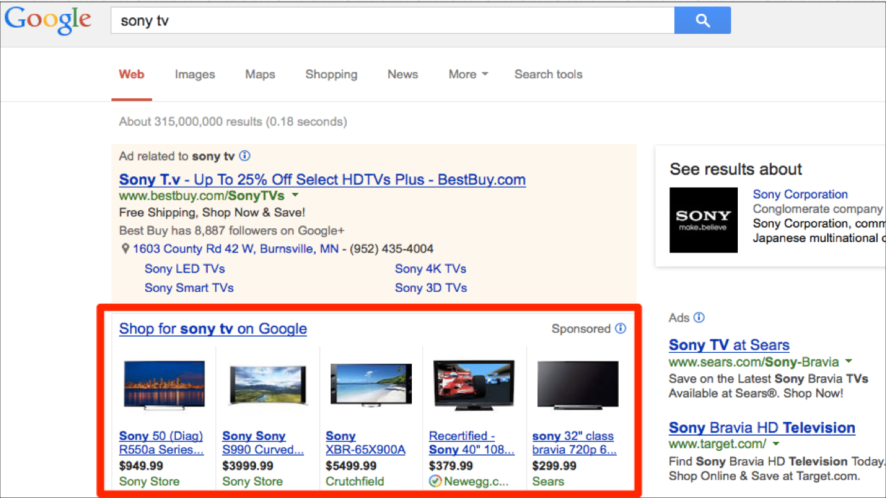
Task: Switch to the Maps tab
Action: (x=260, y=74)
